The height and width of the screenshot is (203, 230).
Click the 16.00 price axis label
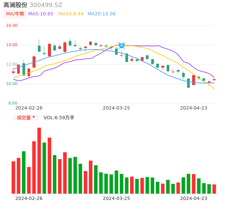point(12,25)
